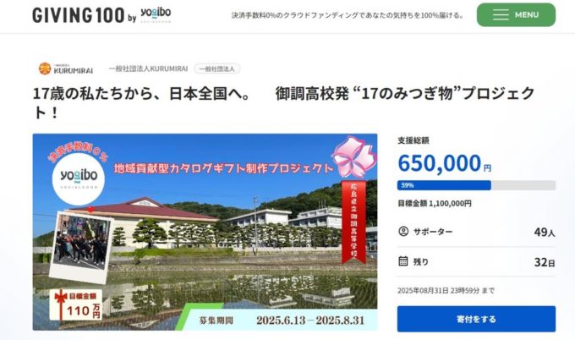Click the GIVING 100 site logo
Screen dimensions: 575x340
tap(79, 15)
